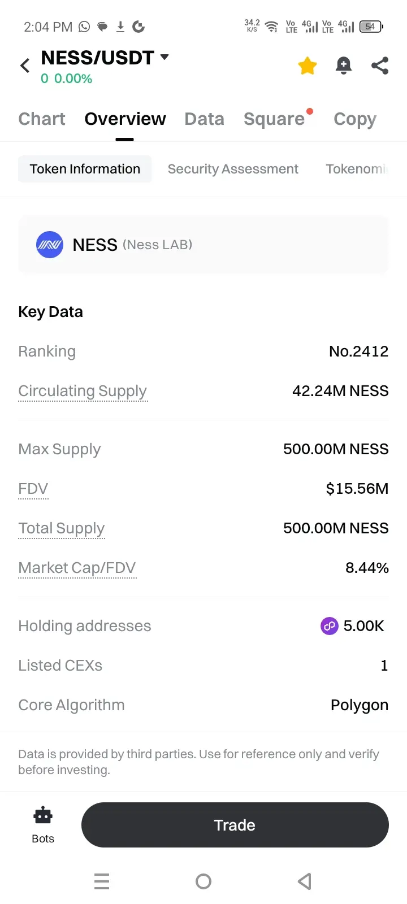Select the Security Assessment sub-tab
This screenshot has height=904, width=407.
point(233,169)
